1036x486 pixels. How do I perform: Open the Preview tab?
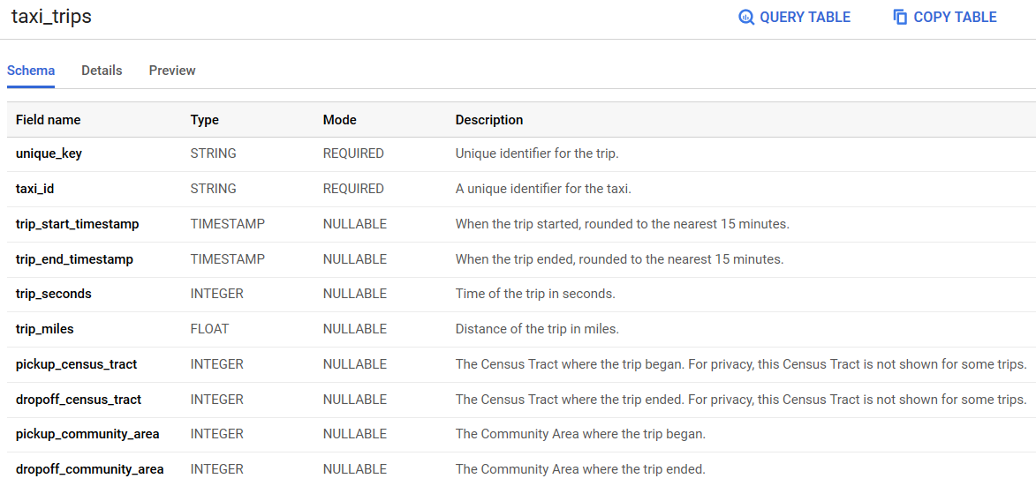[172, 71]
